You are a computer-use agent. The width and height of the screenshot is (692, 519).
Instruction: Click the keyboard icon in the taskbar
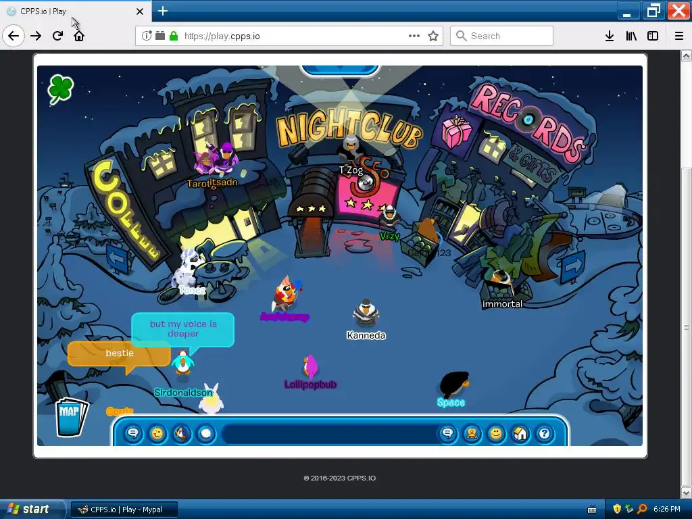(x=592, y=510)
